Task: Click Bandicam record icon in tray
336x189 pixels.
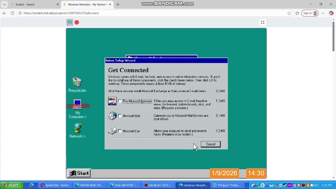Action: point(303,185)
